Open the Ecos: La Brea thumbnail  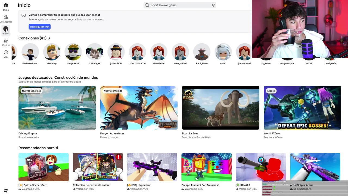220,108
